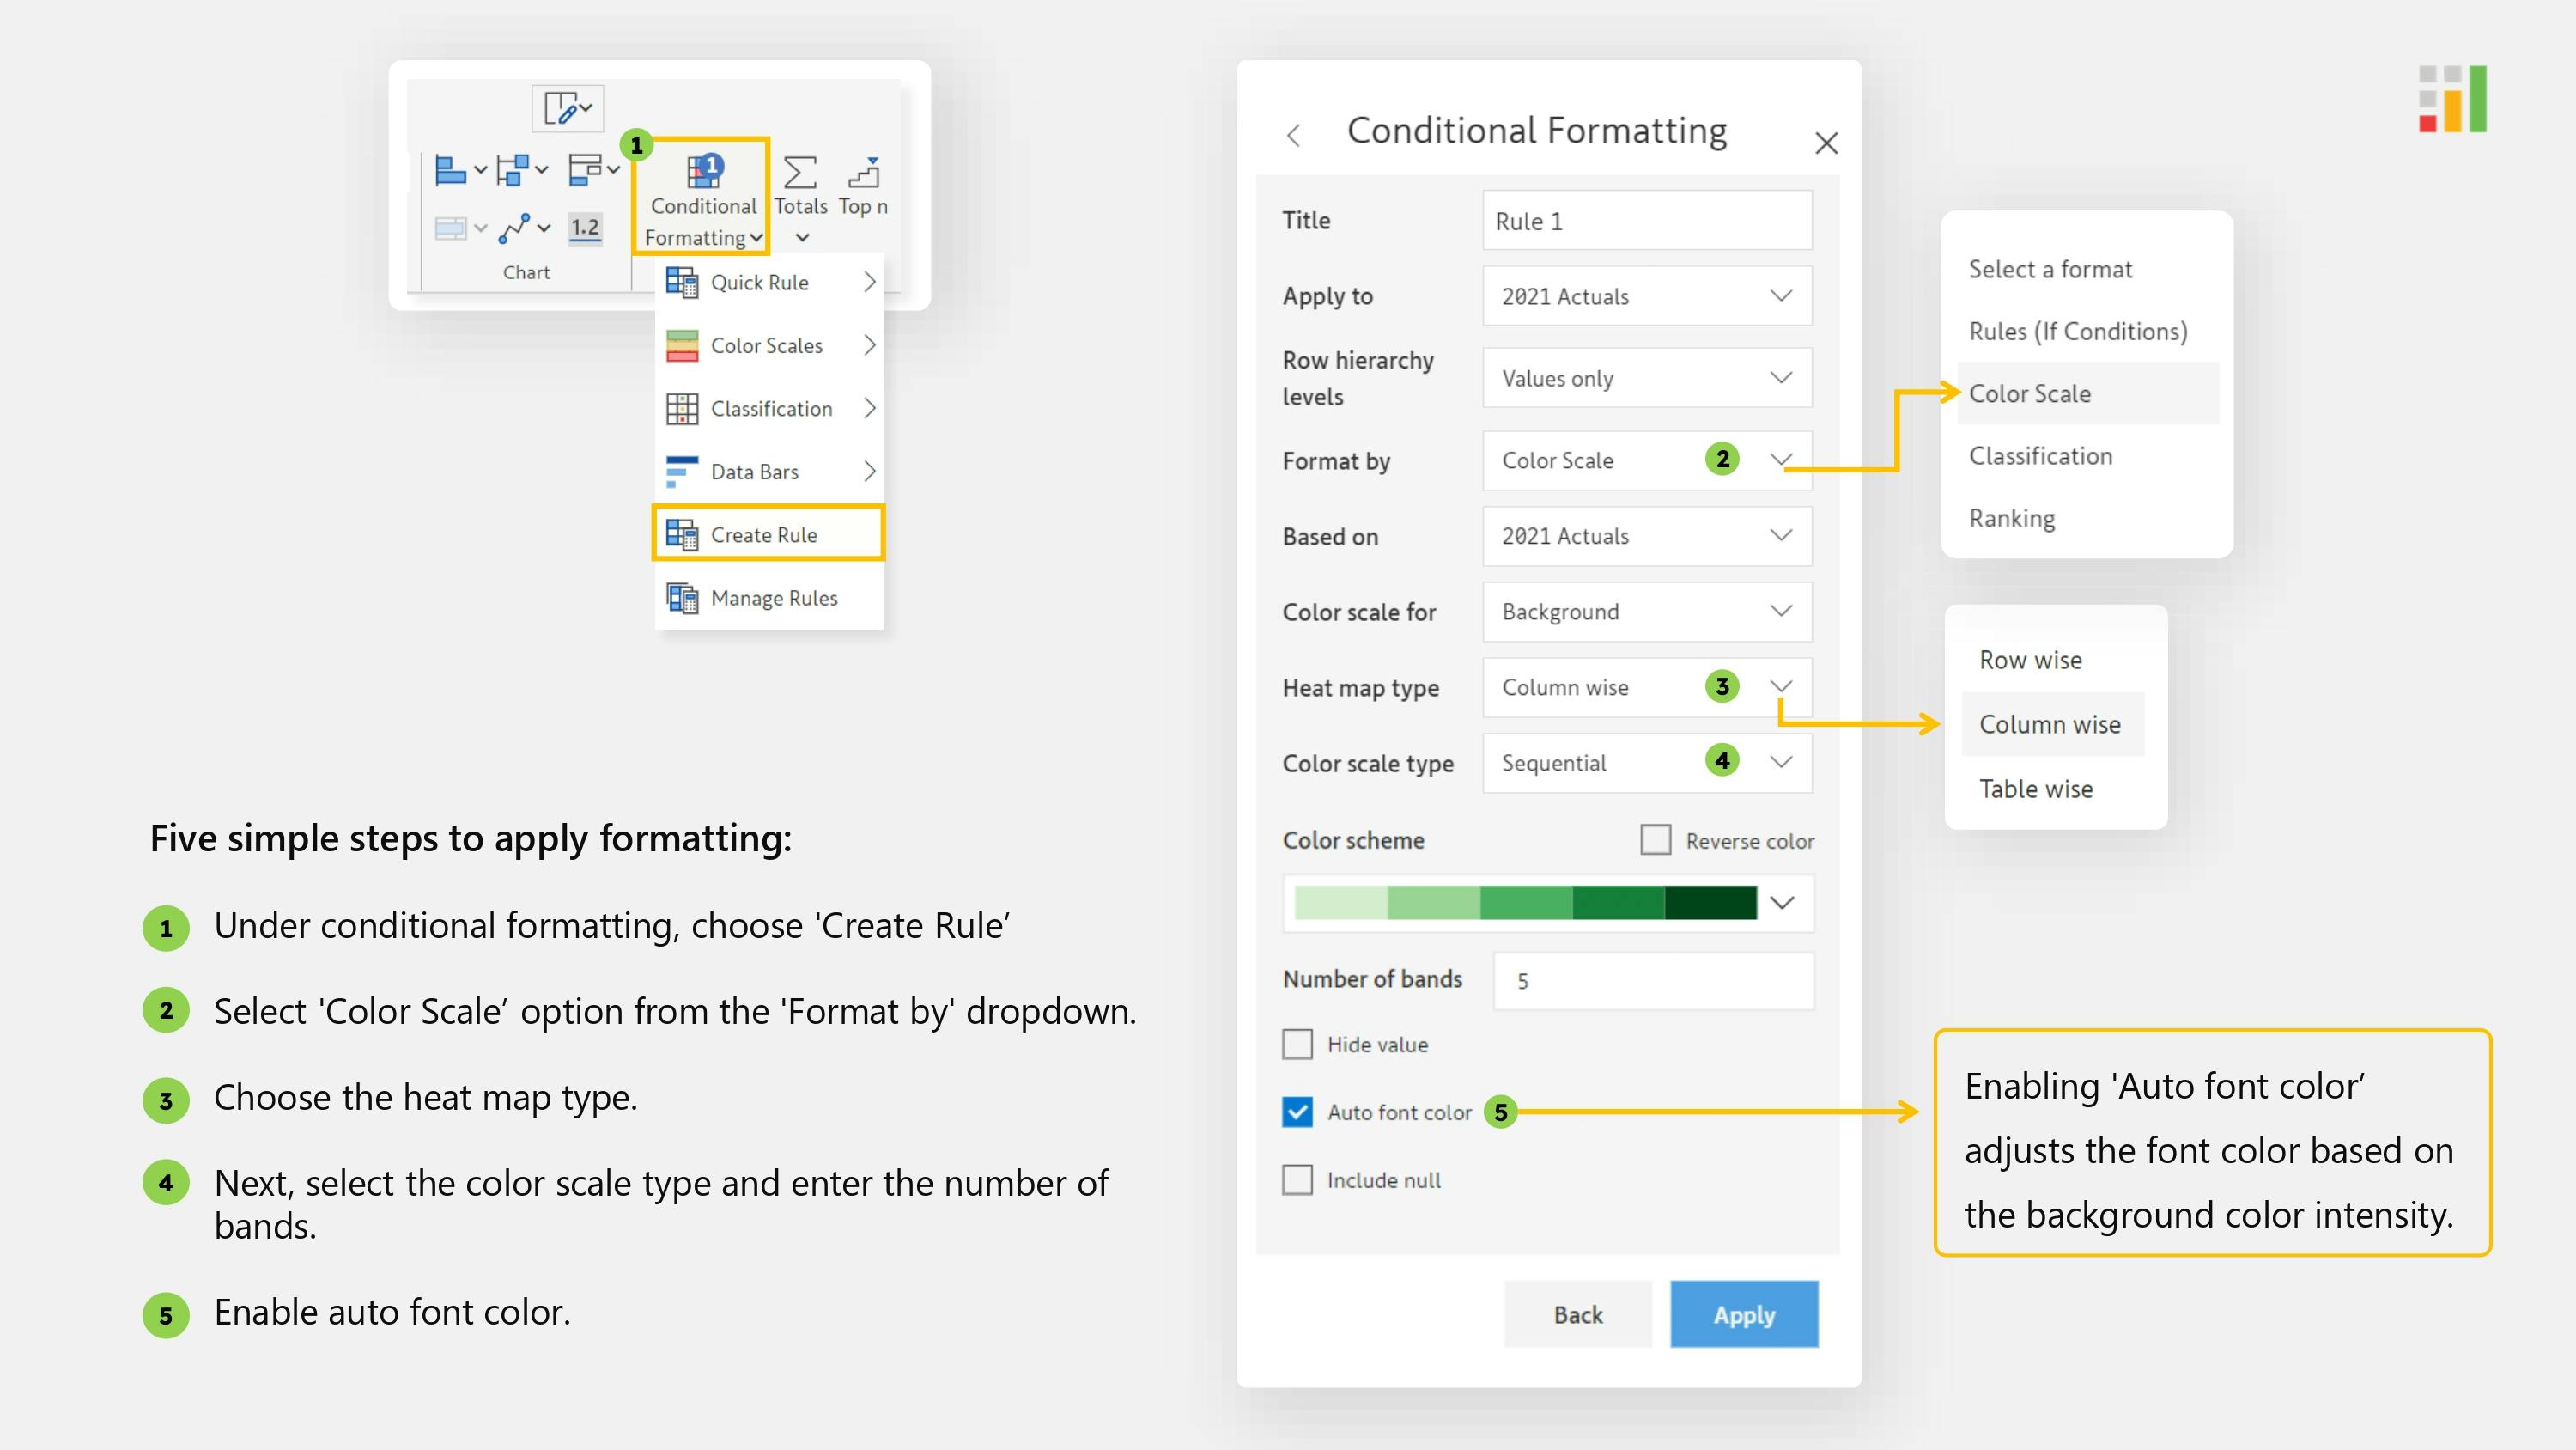
Task: Uncheck the Auto font color checkbox
Action: [x=1297, y=1112]
